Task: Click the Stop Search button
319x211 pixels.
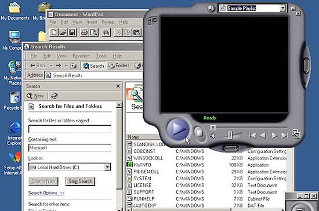Action: point(80,181)
